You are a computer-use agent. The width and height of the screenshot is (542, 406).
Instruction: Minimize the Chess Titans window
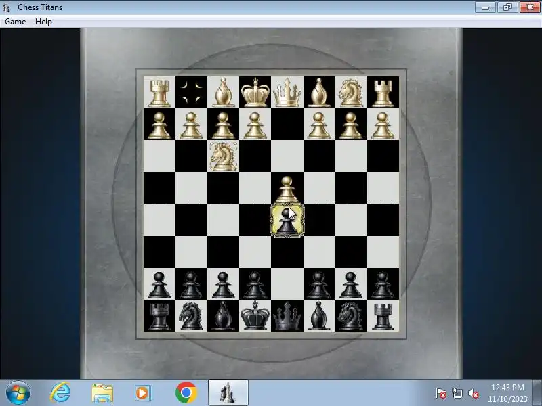coord(485,7)
